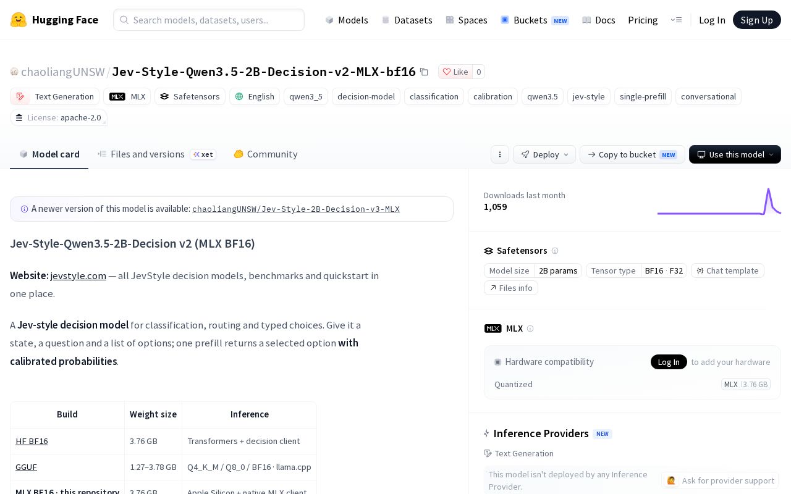791x494 pixels.
Task: Click Copy to bucket button
Action: (x=632, y=154)
